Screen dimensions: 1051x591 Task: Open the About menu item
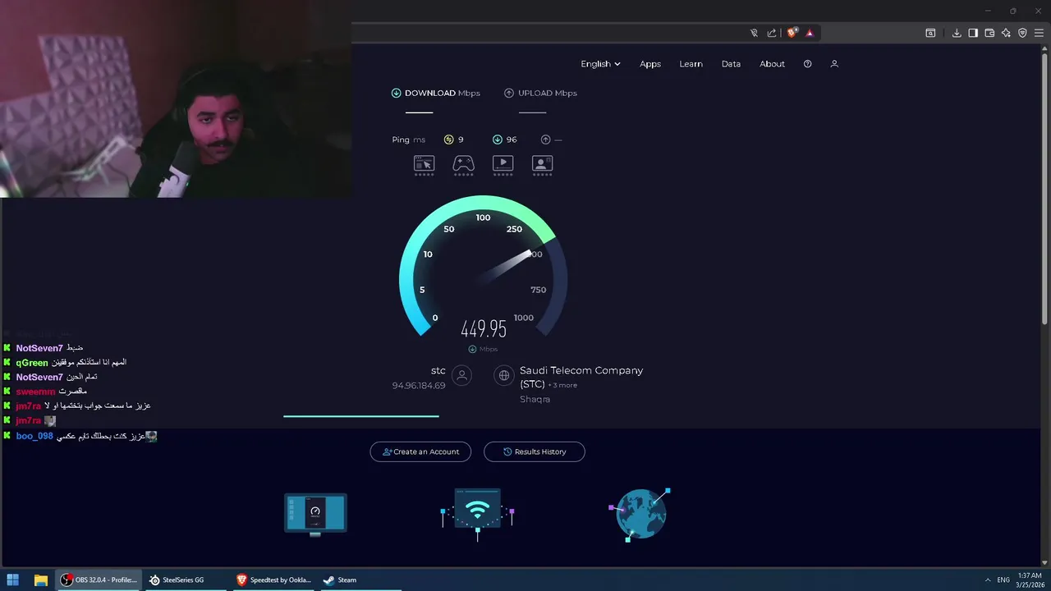[772, 64]
